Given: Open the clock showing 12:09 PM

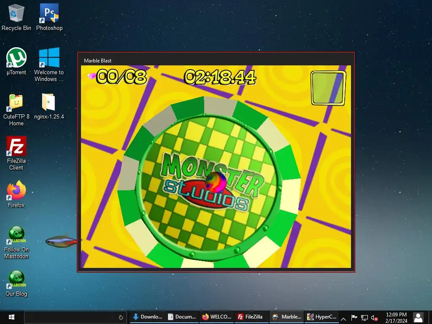Looking at the screenshot, I should click(396, 317).
